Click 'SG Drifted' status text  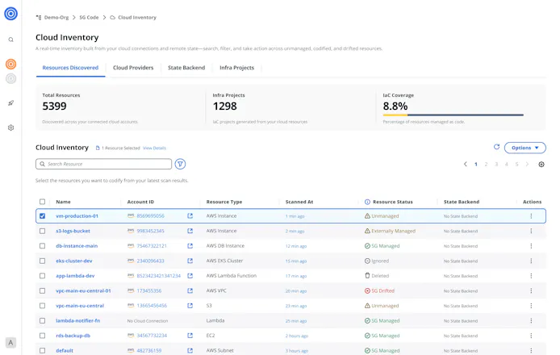(x=382, y=290)
